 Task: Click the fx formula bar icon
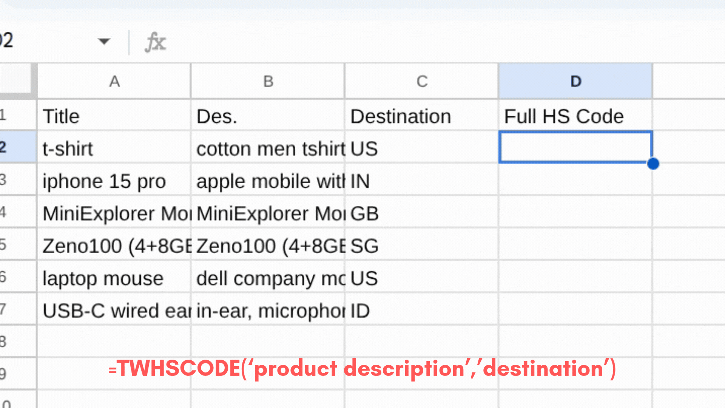pyautogui.click(x=155, y=42)
